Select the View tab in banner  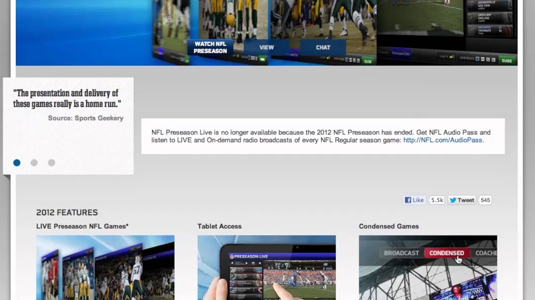[x=266, y=47]
